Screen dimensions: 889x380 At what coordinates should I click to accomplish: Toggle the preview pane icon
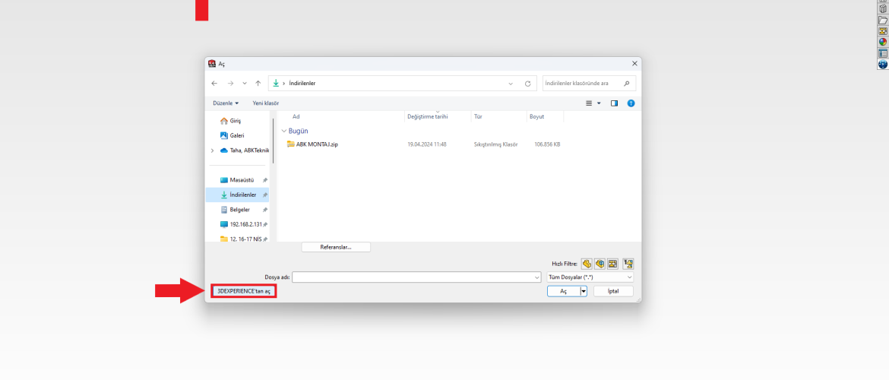point(614,103)
